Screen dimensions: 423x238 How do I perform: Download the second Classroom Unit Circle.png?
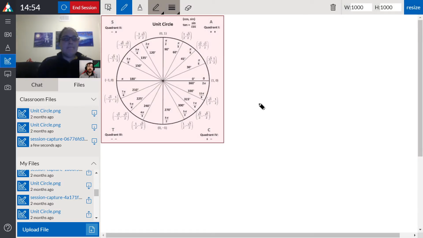[94, 127]
